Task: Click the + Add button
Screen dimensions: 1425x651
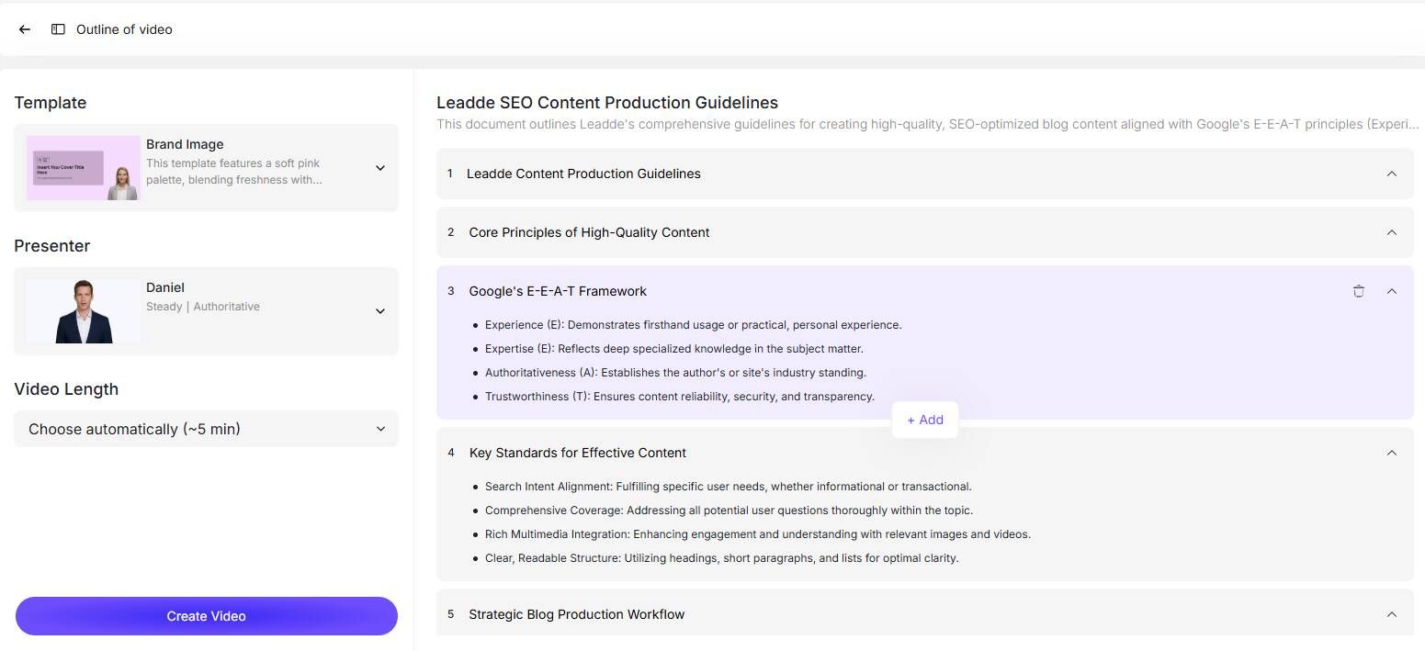Action: tap(925, 420)
